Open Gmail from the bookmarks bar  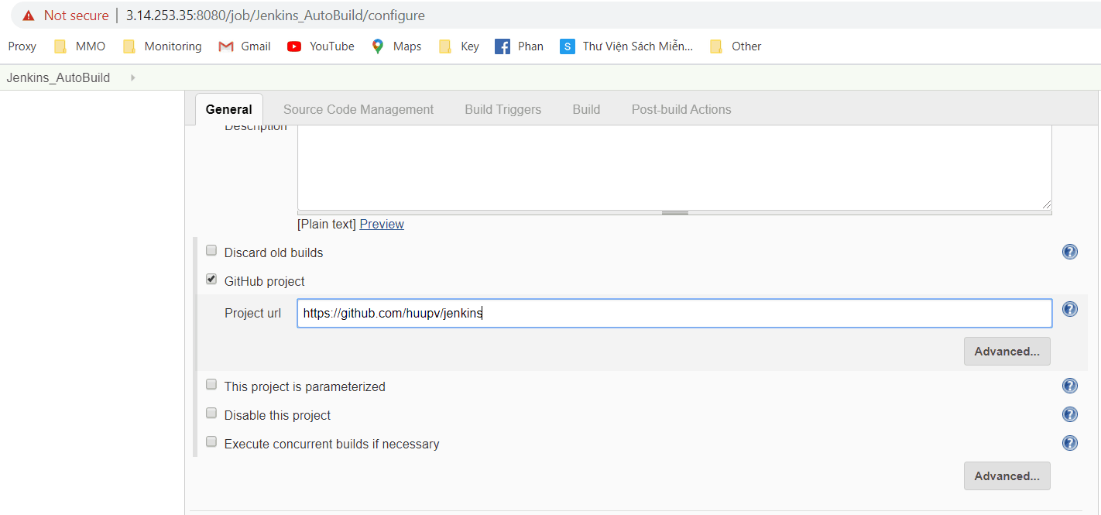[x=244, y=46]
